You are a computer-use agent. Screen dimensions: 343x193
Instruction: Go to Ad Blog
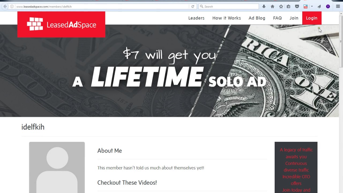click(x=257, y=18)
